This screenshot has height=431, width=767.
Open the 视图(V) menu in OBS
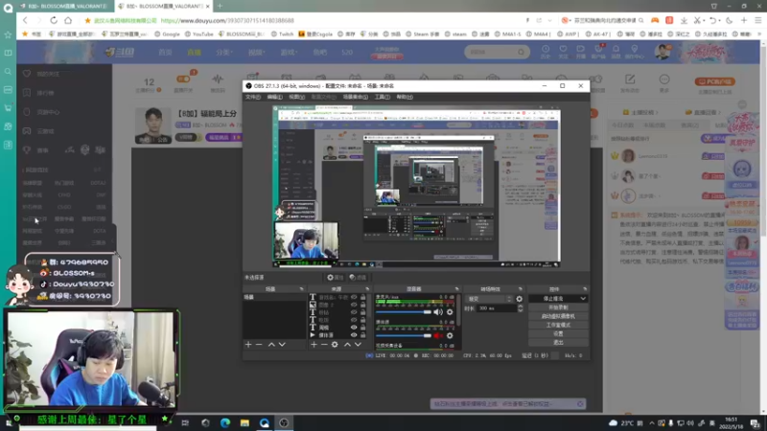[x=296, y=97]
